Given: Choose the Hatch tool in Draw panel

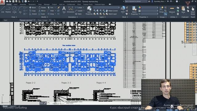Looking at the screenshot, I should (24, 14).
